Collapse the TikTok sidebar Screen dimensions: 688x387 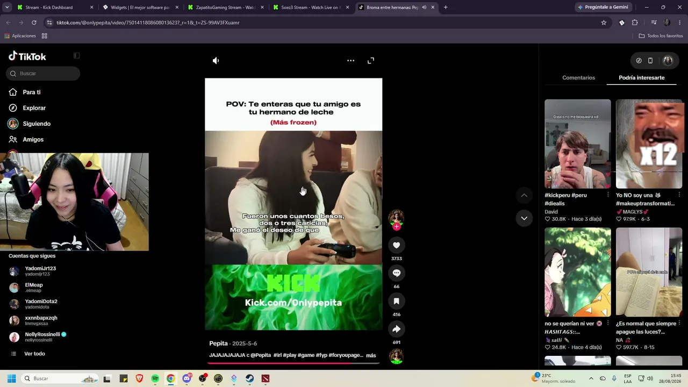click(x=76, y=56)
